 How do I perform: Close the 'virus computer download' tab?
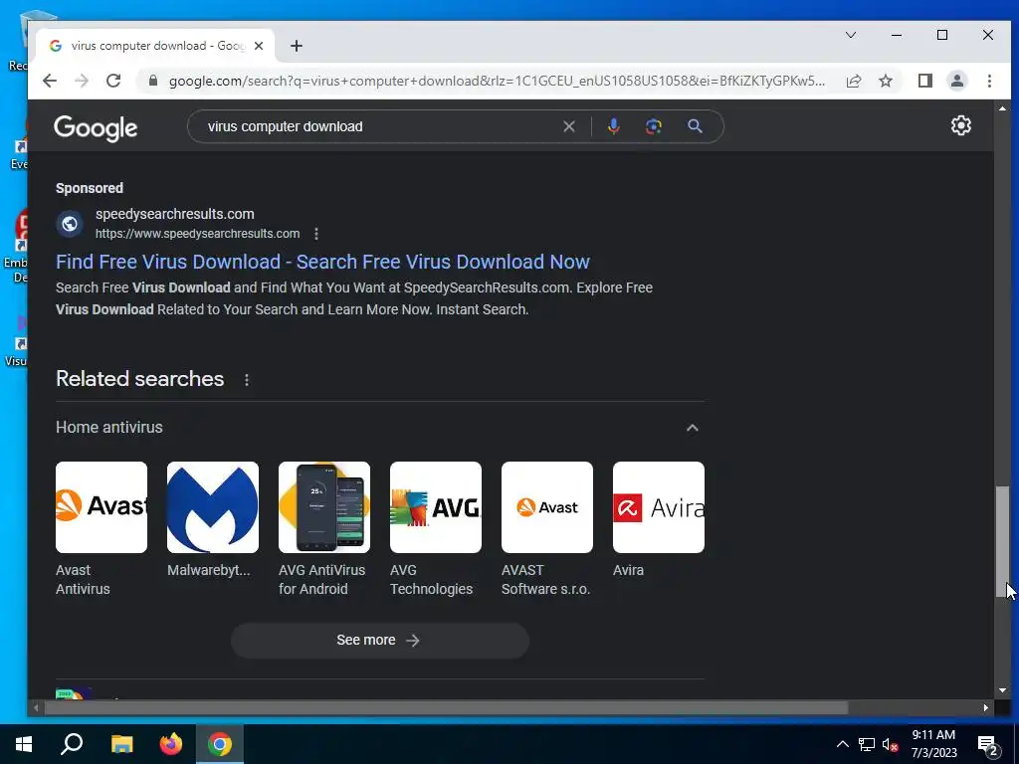(259, 46)
